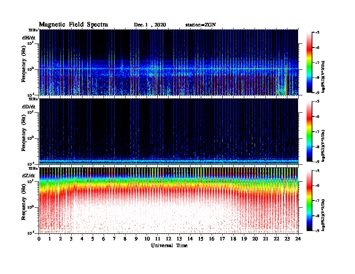The width and height of the screenshot is (355, 274).
Task: Click the hour 24 tick label
Action: pyautogui.click(x=298, y=239)
